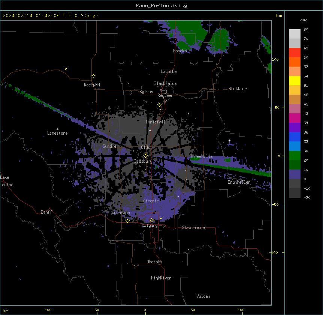Click the RedDeer city label

pyautogui.click(x=165, y=95)
